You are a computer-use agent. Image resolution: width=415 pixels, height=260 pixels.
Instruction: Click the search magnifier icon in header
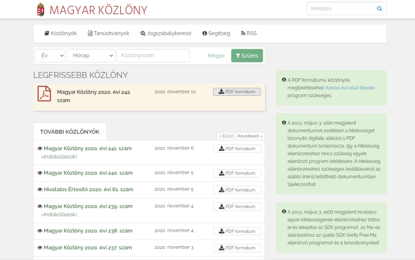(x=379, y=9)
